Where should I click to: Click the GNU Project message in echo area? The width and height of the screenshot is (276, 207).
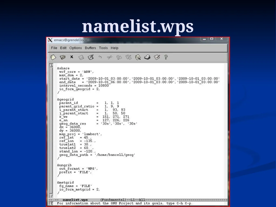(125, 203)
